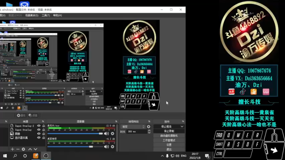
Task: Open the 工具(T) menu
Action: pos(46,15)
